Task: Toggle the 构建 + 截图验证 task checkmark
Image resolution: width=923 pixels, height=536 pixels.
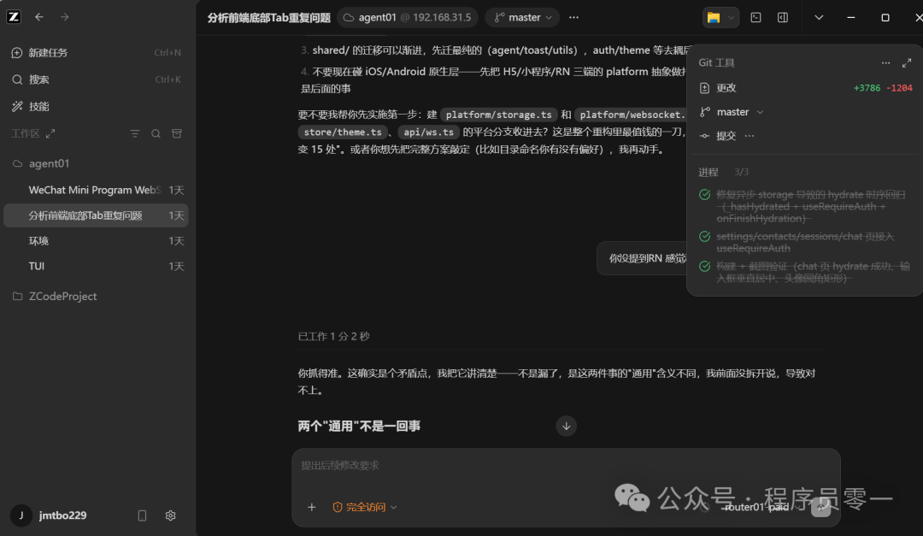Action: coord(704,267)
